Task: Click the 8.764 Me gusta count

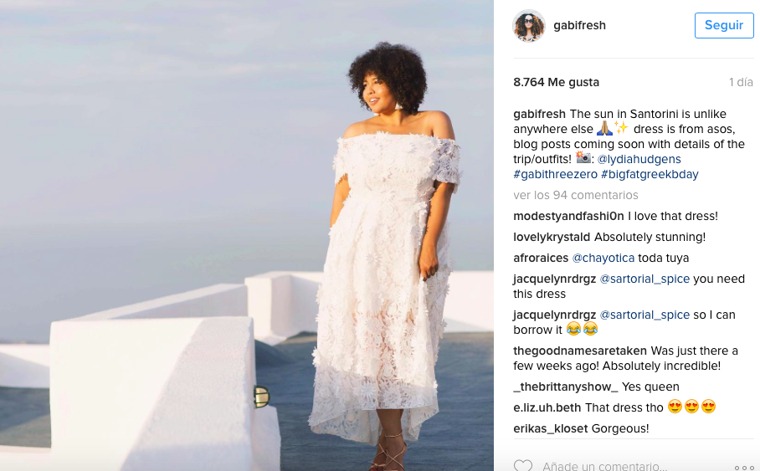Action: tap(557, 82)
